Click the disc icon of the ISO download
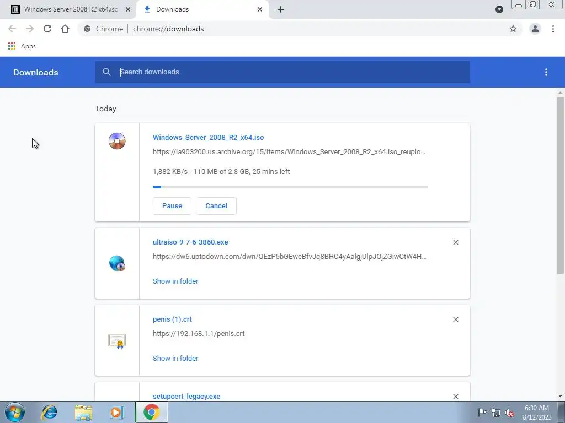This screenshot has width=565, height=423. tap(117, 141)
